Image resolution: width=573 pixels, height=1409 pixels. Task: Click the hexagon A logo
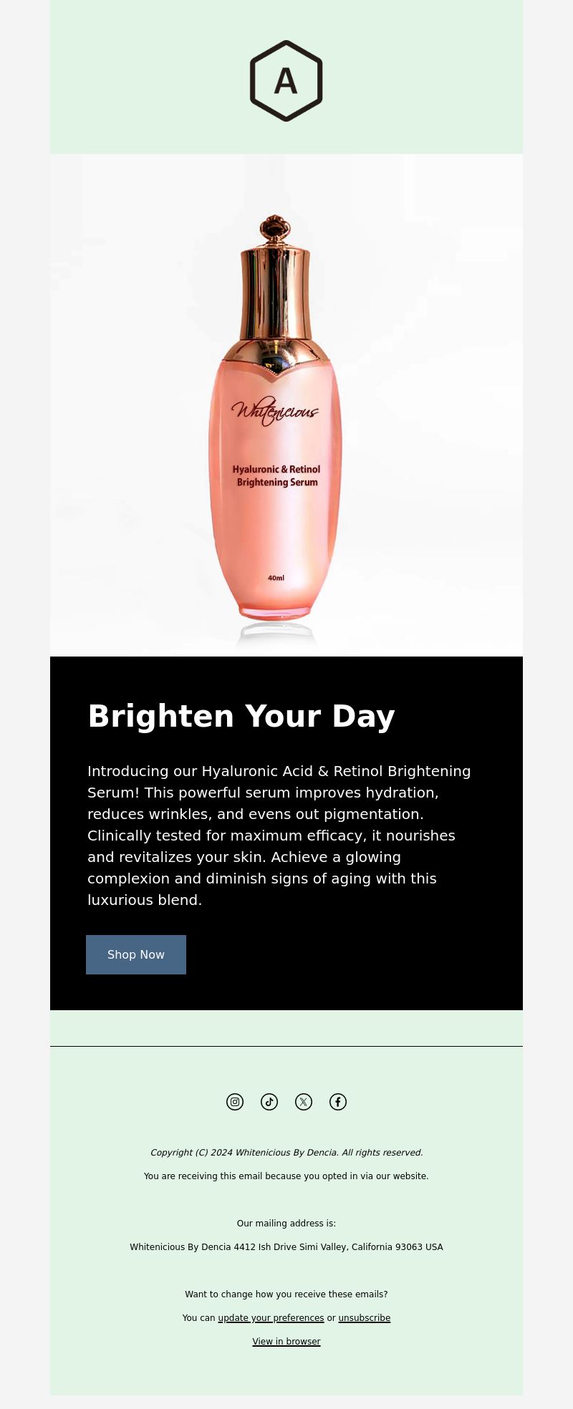[x=286, y=81]
